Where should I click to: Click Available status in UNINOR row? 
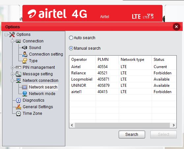162,86
